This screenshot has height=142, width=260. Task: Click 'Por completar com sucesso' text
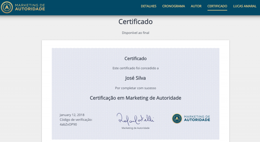(136, 88)
